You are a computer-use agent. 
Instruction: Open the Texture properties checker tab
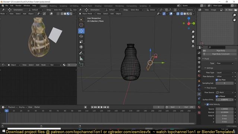tap(199, 112)
